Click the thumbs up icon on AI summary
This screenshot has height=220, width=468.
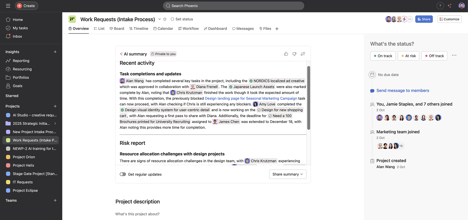point(286,54)
